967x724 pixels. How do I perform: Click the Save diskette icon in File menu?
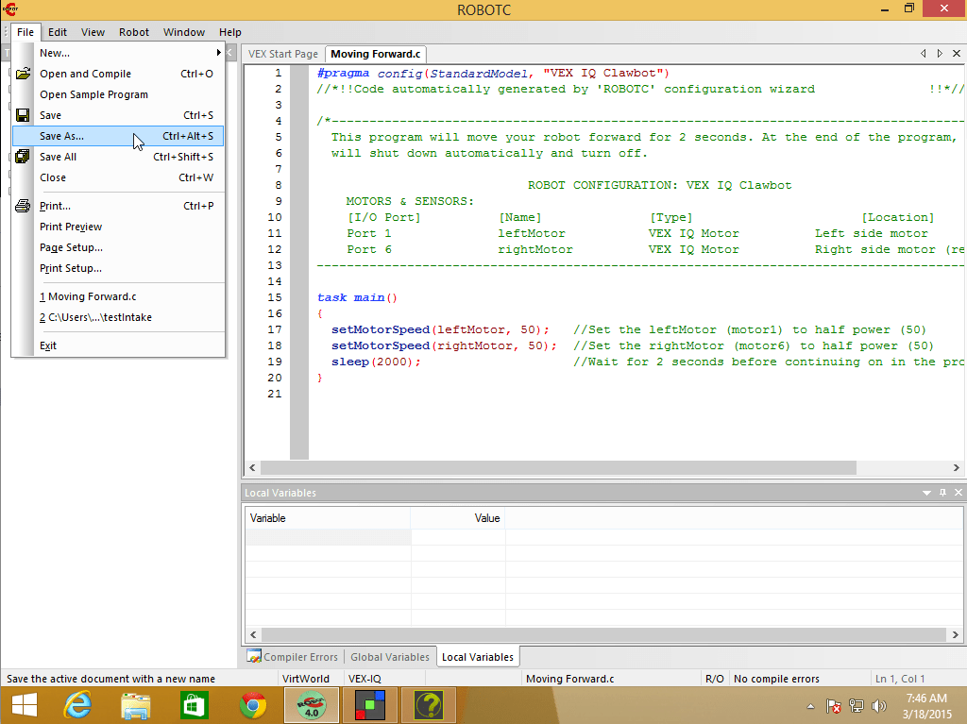(x=22, y=114)
